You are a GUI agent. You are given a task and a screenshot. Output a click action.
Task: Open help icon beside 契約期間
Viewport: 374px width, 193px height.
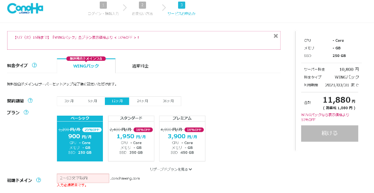click(30, 100)
